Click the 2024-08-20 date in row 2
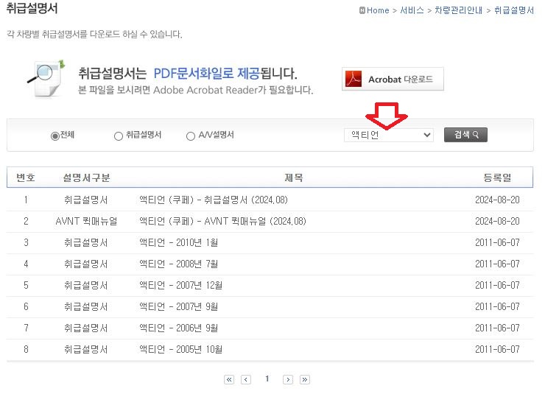 coord(497,222)
